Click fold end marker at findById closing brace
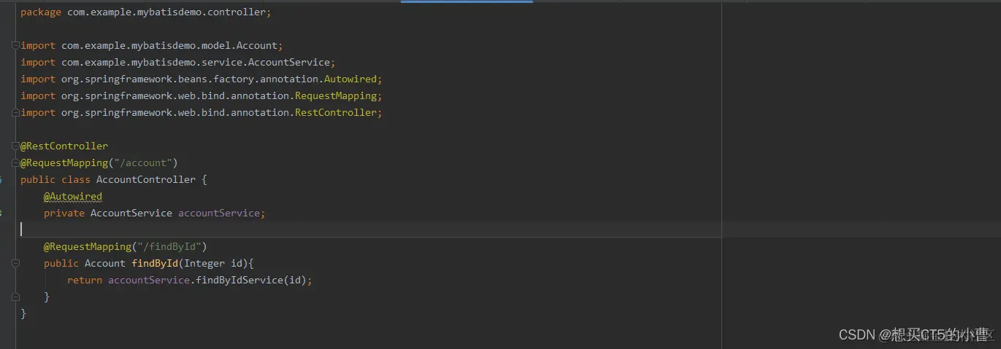 click(x=16, y=297)
